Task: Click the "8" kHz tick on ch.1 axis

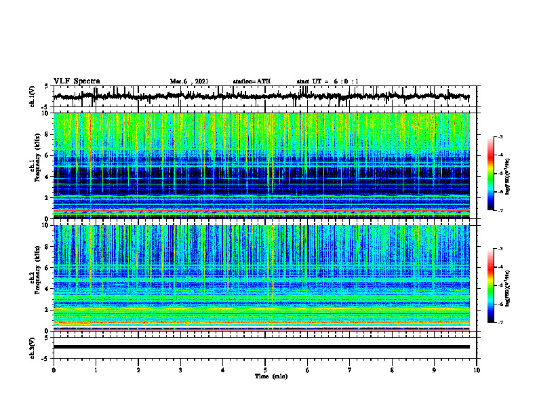Action: 47,134
